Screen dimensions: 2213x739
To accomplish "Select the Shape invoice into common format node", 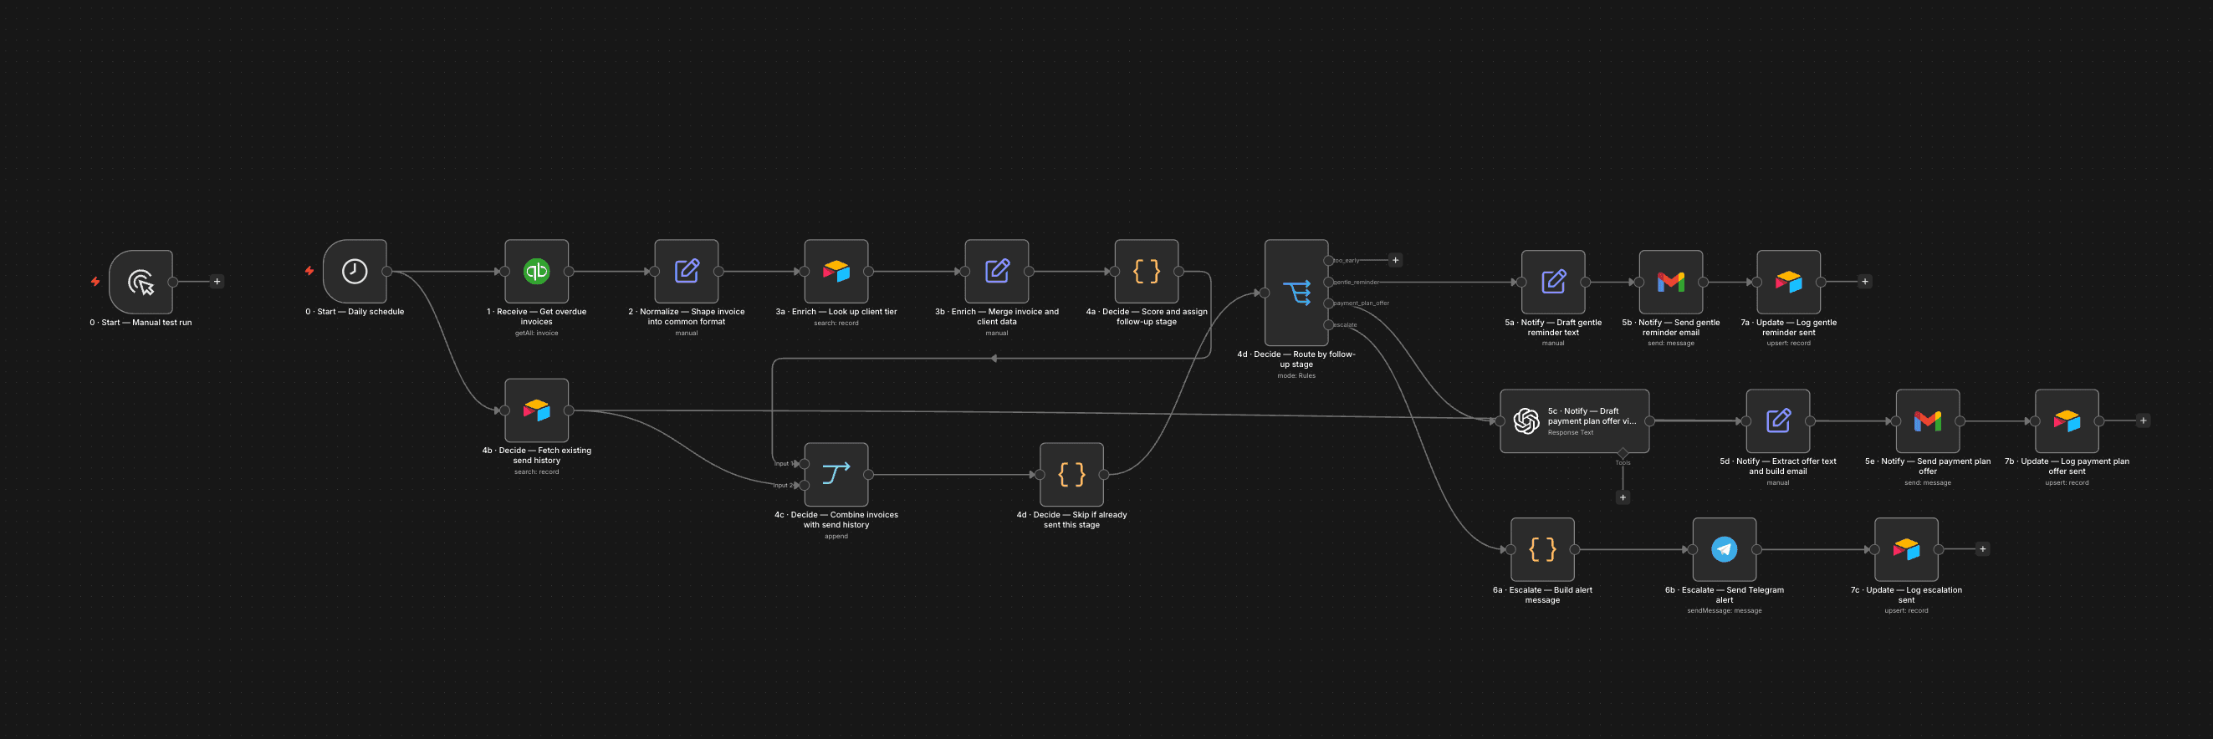I will pos(687,271).
